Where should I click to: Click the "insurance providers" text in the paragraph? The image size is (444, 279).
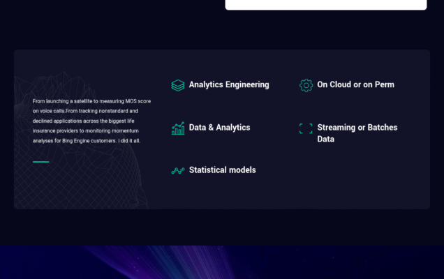(56, 130)
